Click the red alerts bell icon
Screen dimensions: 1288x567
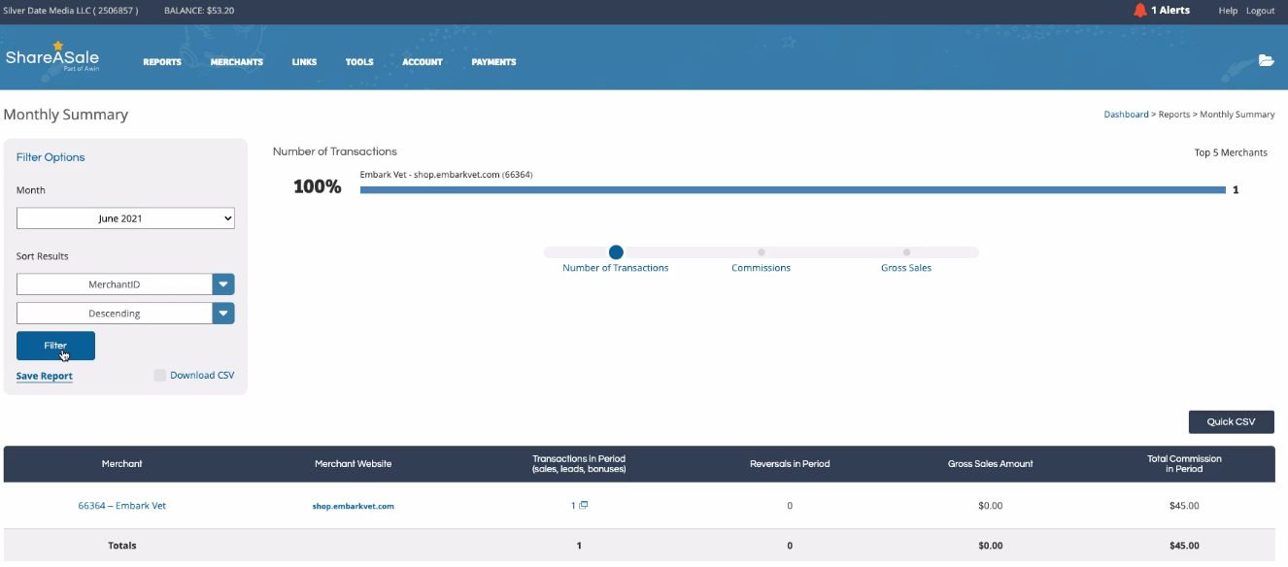tap(1140, 11)
